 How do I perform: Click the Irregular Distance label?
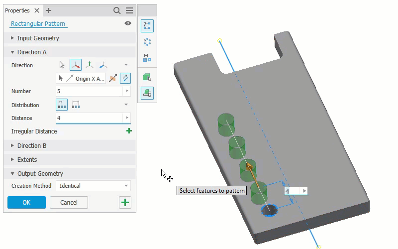pos(34,131)
